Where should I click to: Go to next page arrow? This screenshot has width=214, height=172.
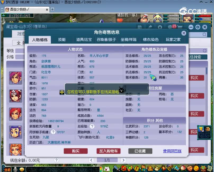click(x=123, y=160)
